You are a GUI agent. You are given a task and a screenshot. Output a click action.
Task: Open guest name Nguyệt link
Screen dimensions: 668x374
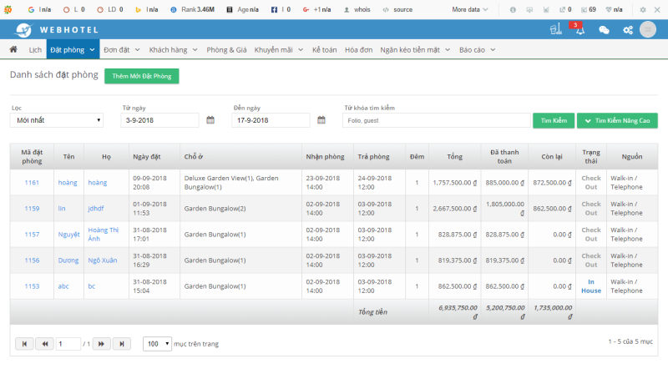68,235
